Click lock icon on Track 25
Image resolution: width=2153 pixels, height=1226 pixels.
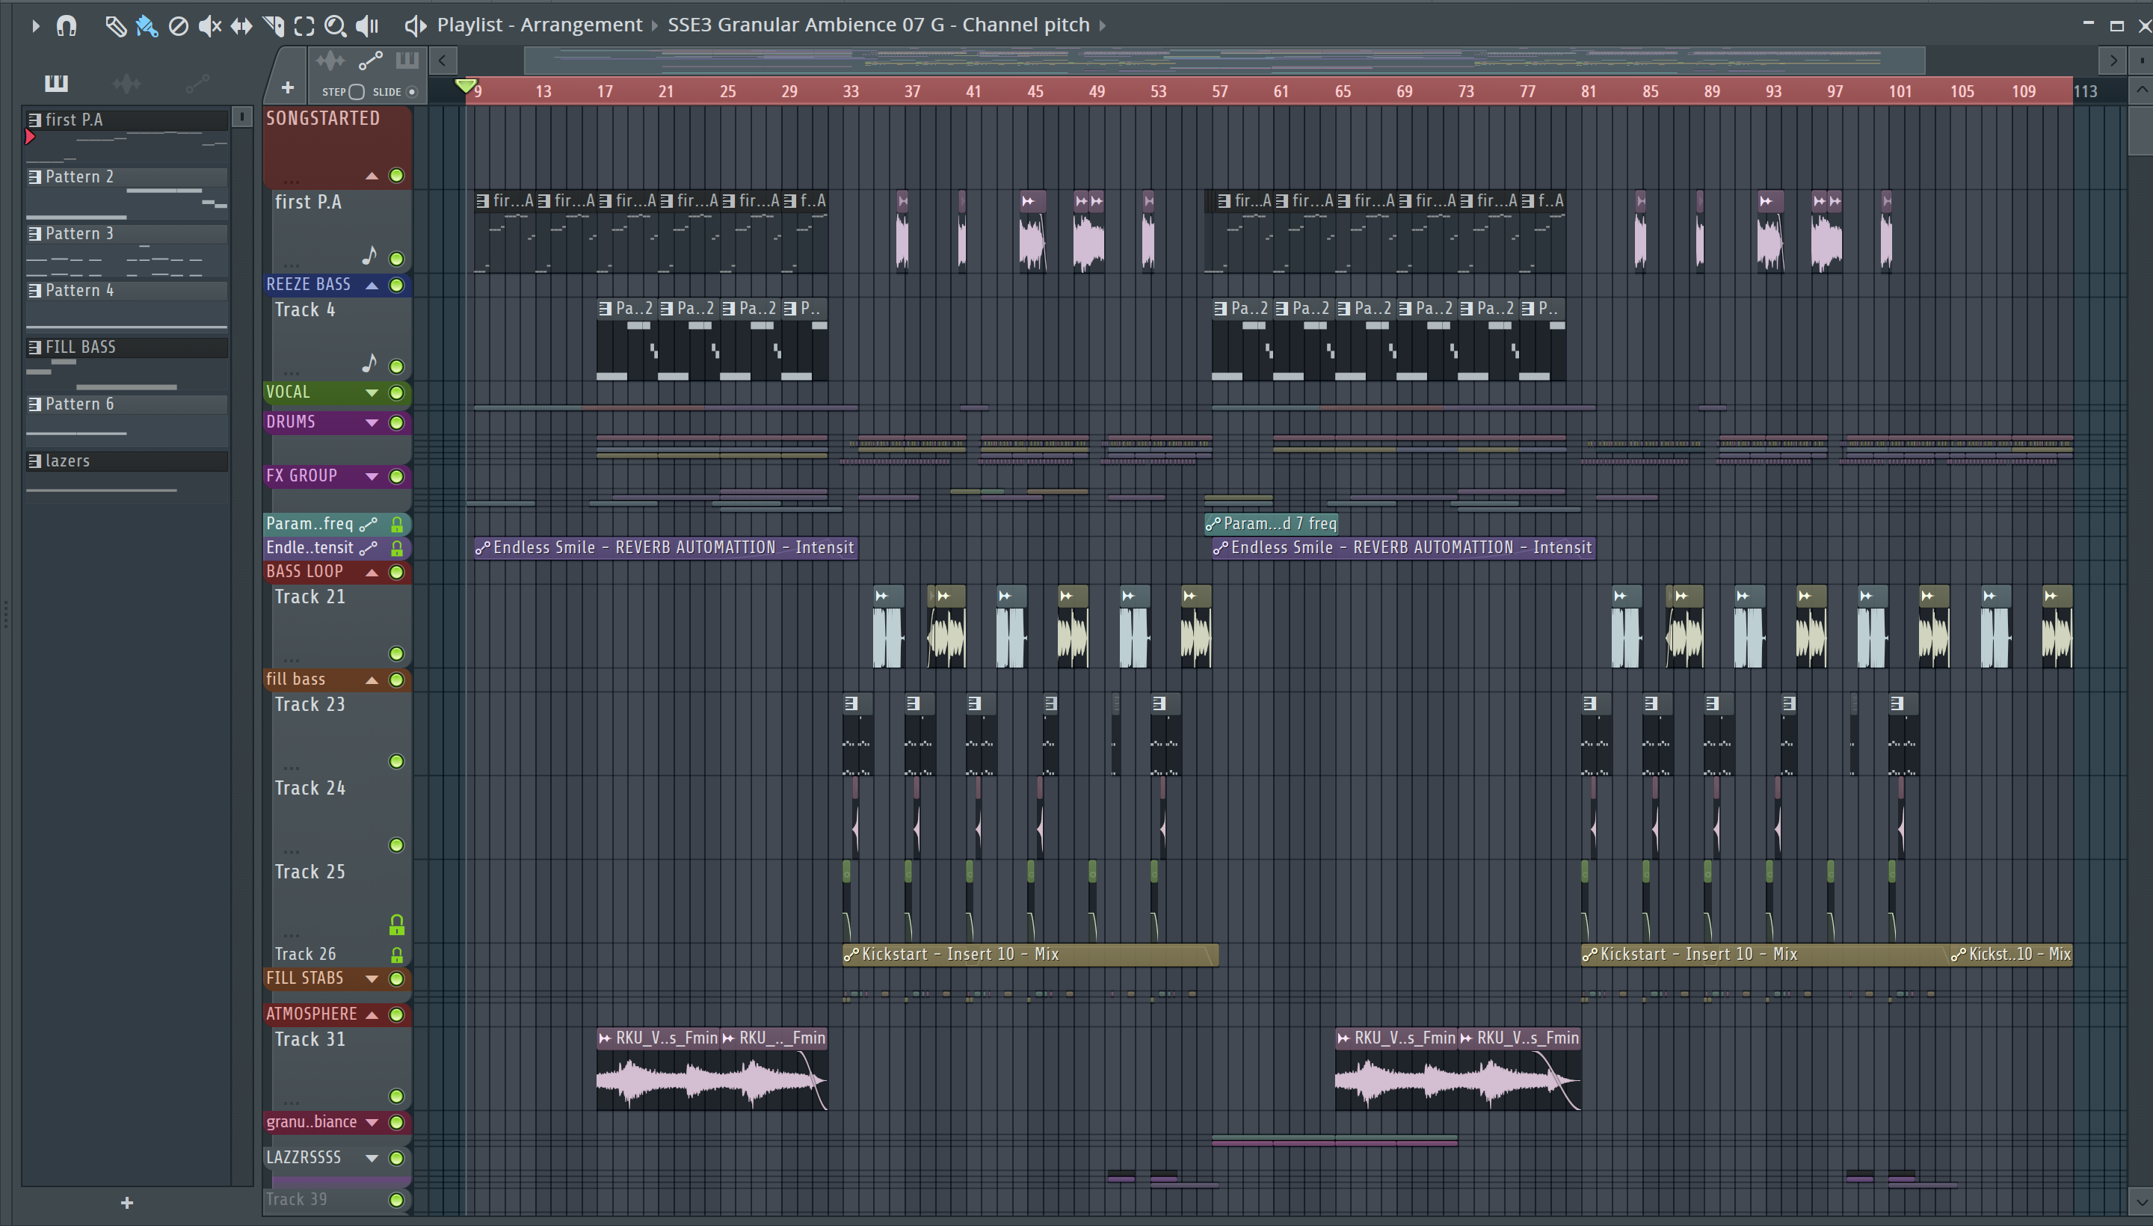[396, 925]
